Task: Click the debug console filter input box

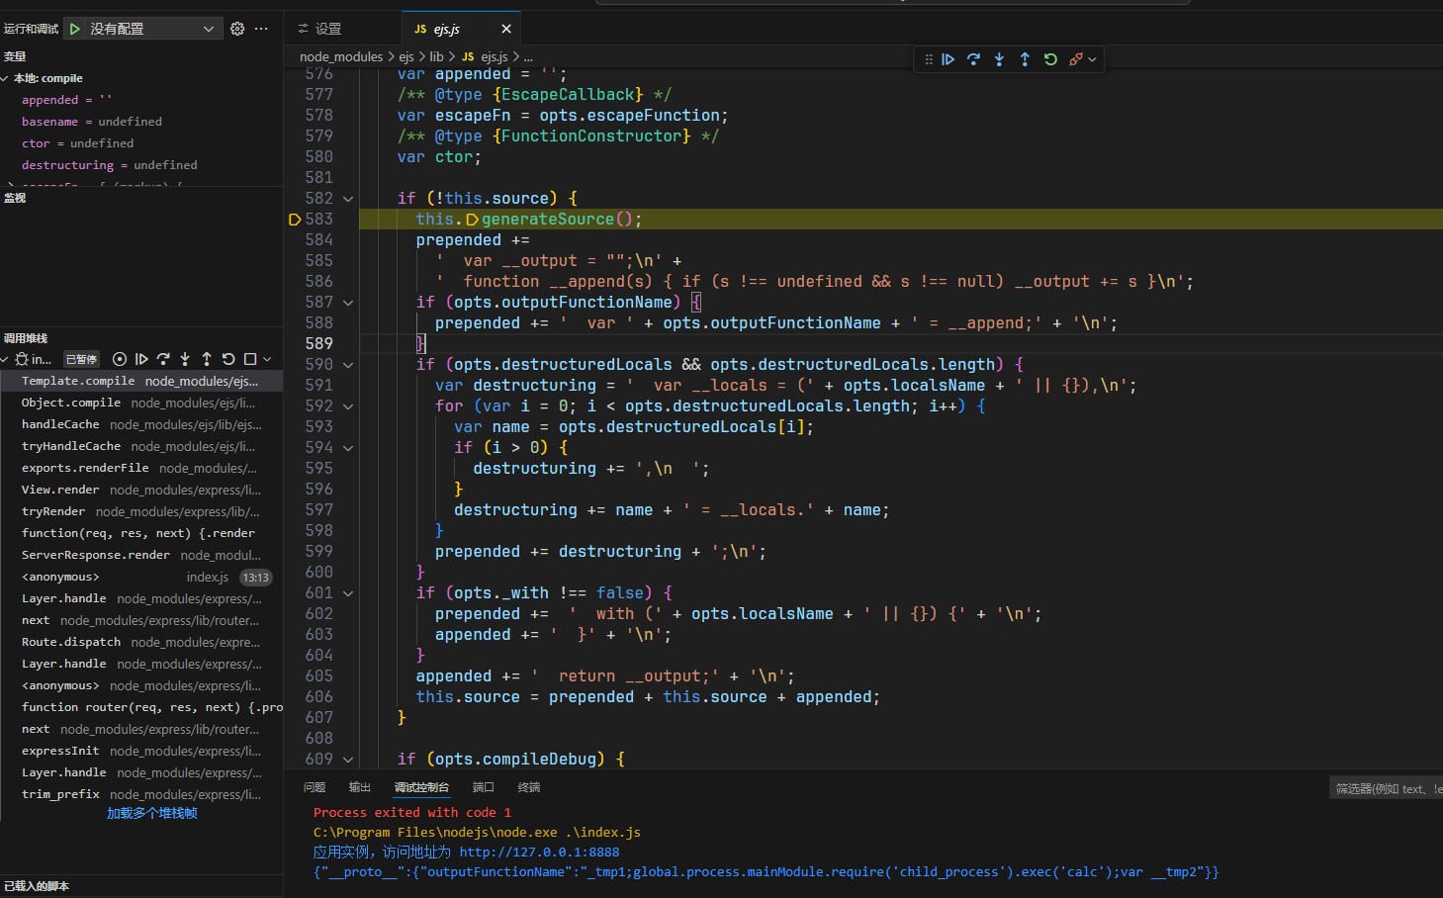Action: point(1385,788)
